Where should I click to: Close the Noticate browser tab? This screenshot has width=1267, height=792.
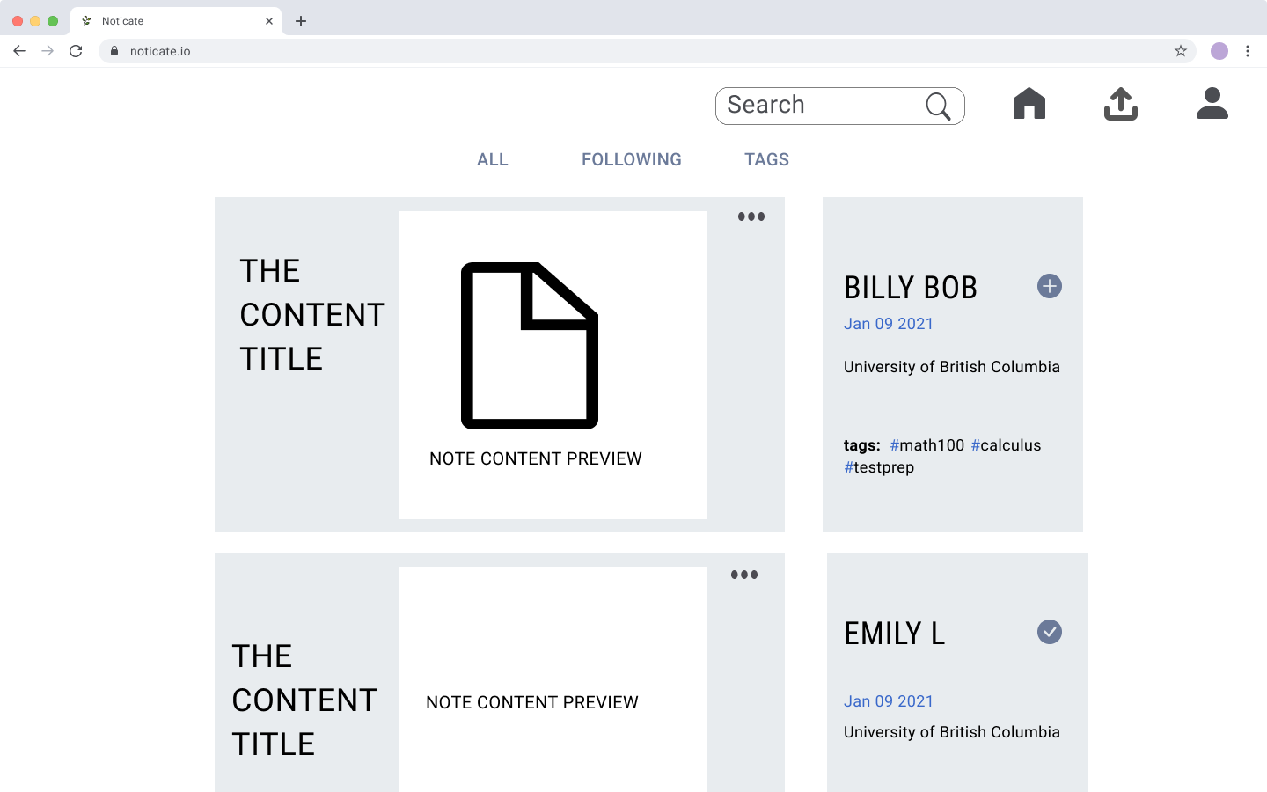269,21
